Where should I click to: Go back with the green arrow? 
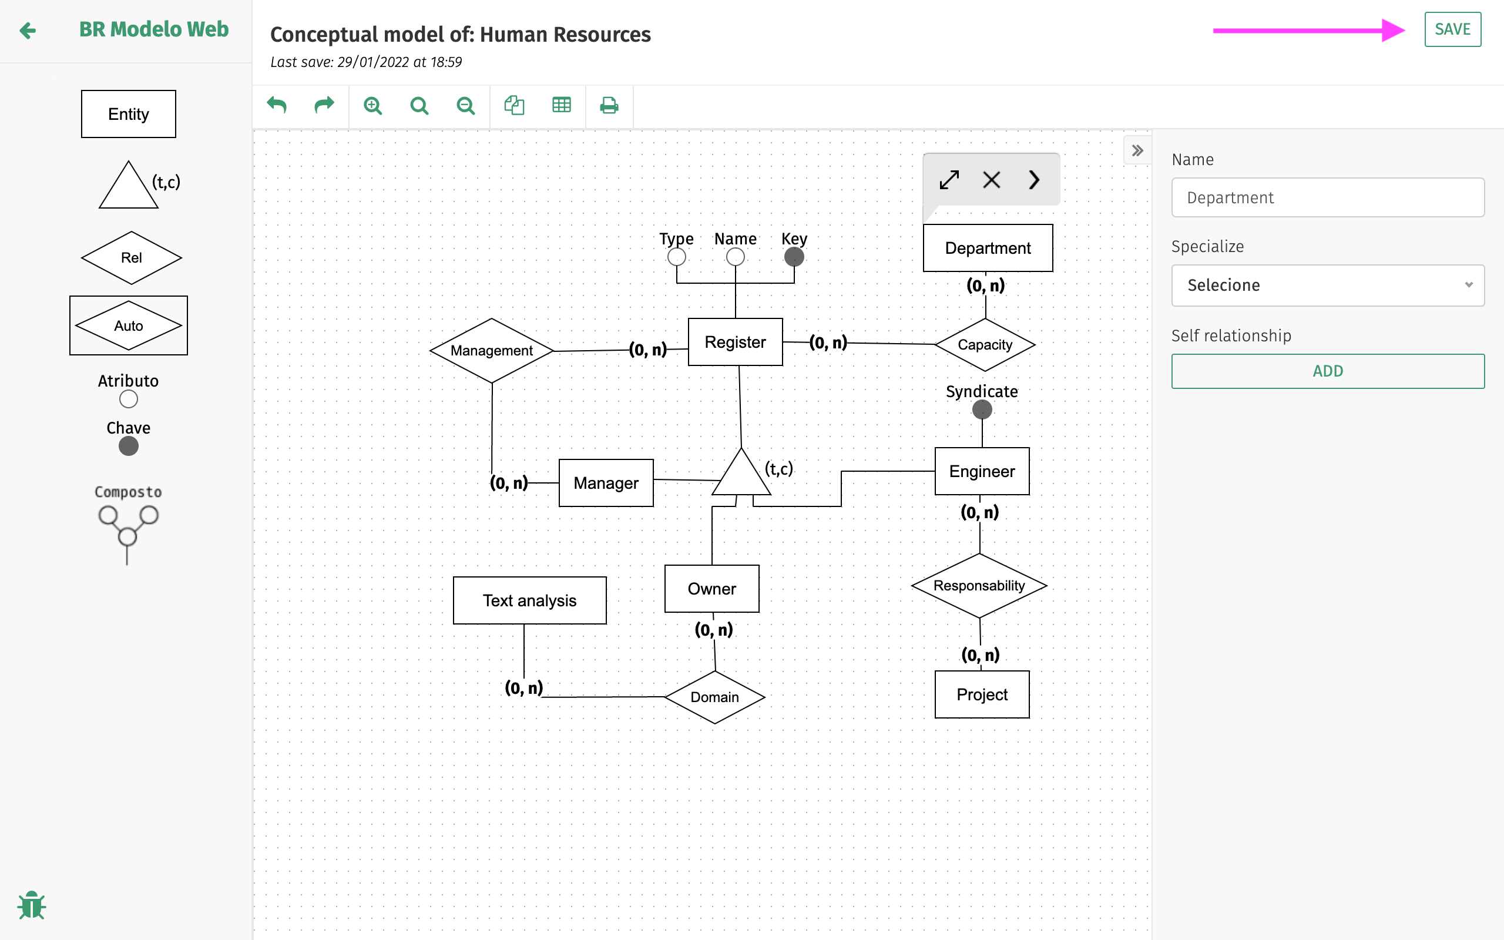click(x=28, y=30)
